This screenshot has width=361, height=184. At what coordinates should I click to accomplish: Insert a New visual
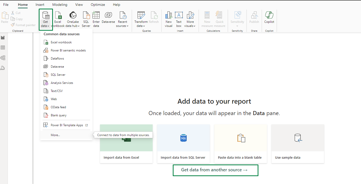coord(169,20)
